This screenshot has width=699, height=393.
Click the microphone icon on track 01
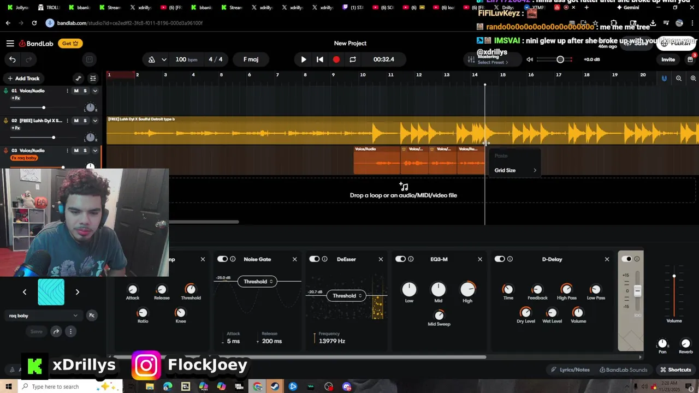click(x=6, y=91)
